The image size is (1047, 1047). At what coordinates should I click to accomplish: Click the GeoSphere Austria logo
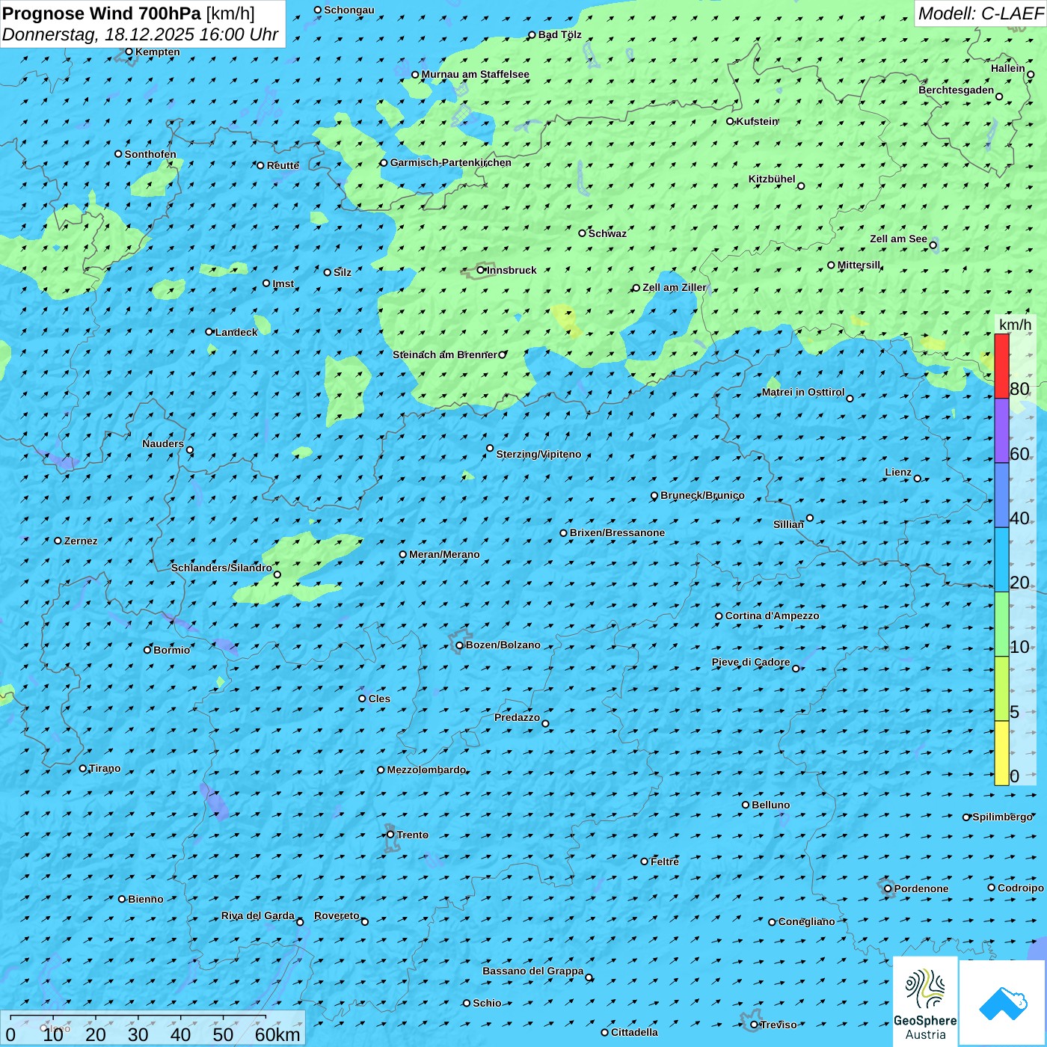click(925, 1001)
